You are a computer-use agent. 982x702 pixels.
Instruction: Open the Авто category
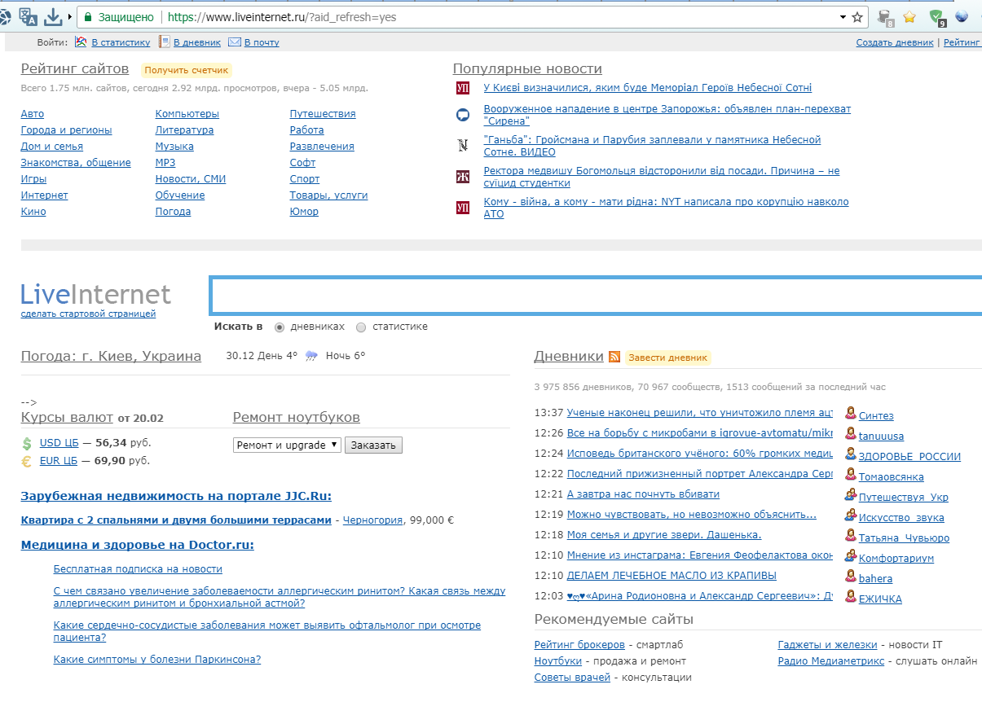tap(33, 114)
